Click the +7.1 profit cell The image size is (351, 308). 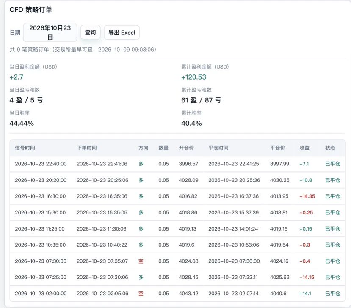pyautogui.click(x=304, y=164)
